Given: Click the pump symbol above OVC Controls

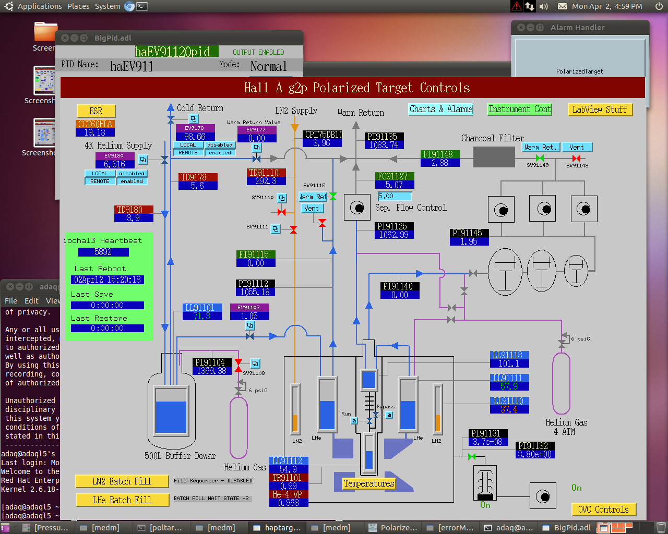Looking at the screenshot, I should point(543,495).
